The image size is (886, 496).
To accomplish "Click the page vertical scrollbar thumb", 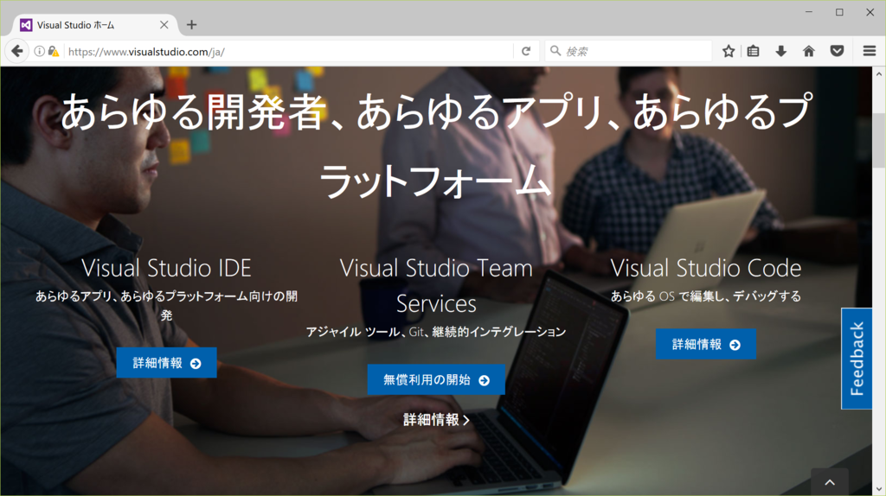I will [879, 140].
